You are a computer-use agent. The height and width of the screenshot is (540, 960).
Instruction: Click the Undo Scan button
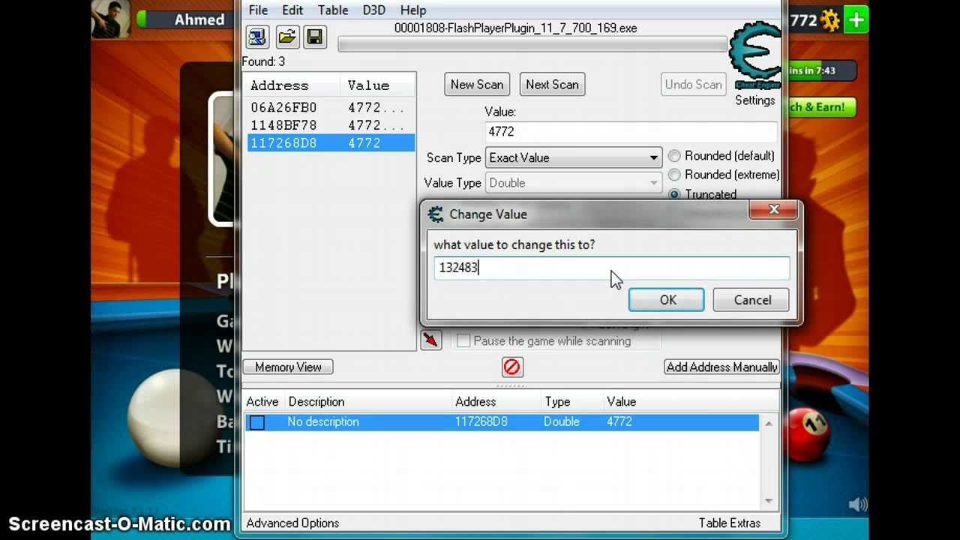coord(693,85)
